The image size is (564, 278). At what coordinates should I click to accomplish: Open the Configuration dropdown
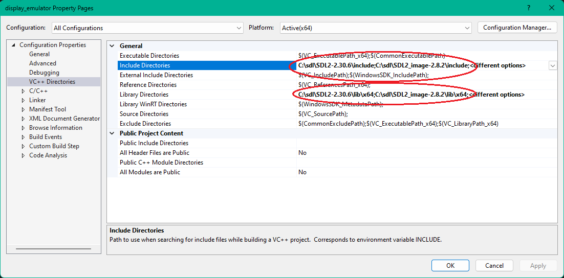click(239, 28)
